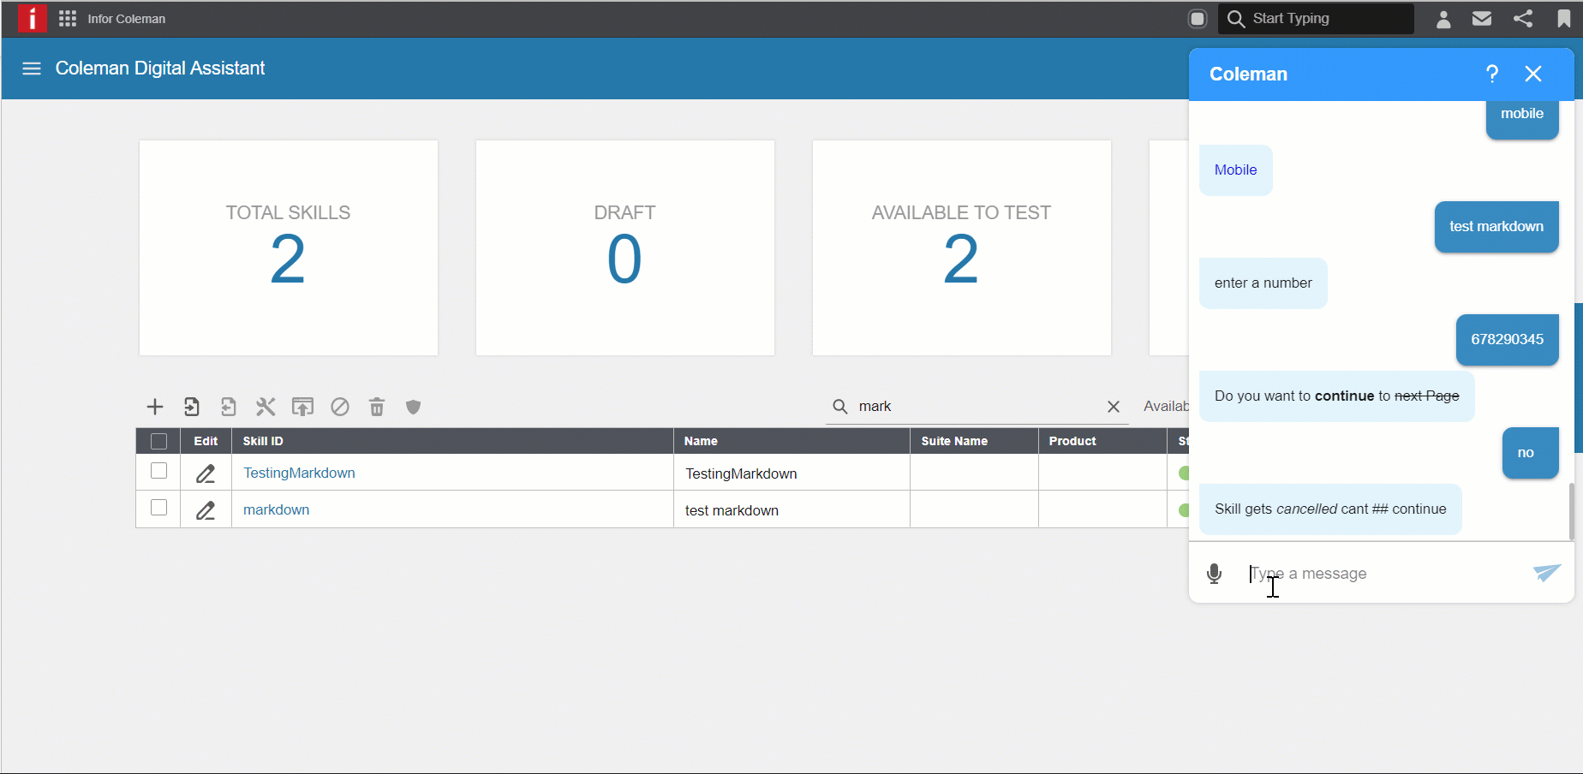This screenshot has width=1583, height=774.
Task: Click the import skill icon
Action: pyautogui.click(x=192, y=407)
